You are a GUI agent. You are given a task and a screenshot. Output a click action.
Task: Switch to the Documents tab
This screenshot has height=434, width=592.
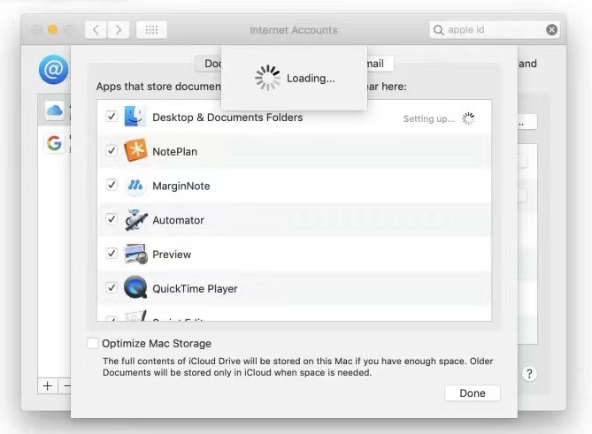click(208, 64)
